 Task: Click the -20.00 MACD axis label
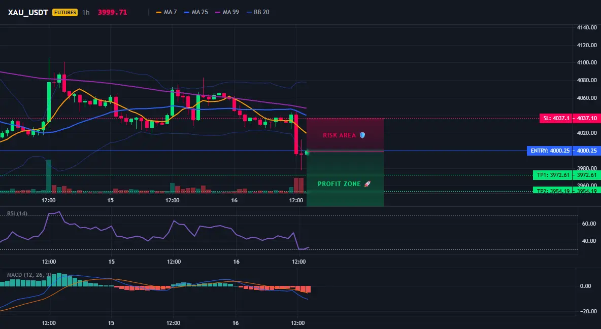click(x=588, y=311)
